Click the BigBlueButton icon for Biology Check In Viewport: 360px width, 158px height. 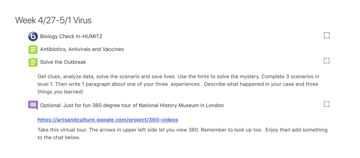pos(33,37)
